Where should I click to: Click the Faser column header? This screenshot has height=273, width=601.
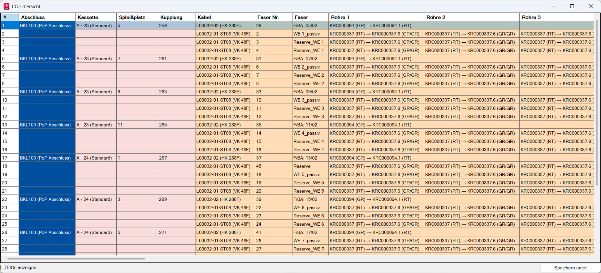tap(310, 17)
